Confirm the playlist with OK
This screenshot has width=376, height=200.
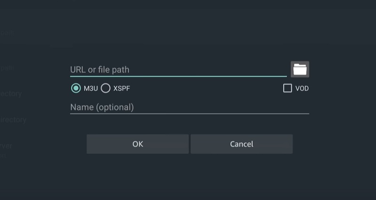(x=138, y=144)
